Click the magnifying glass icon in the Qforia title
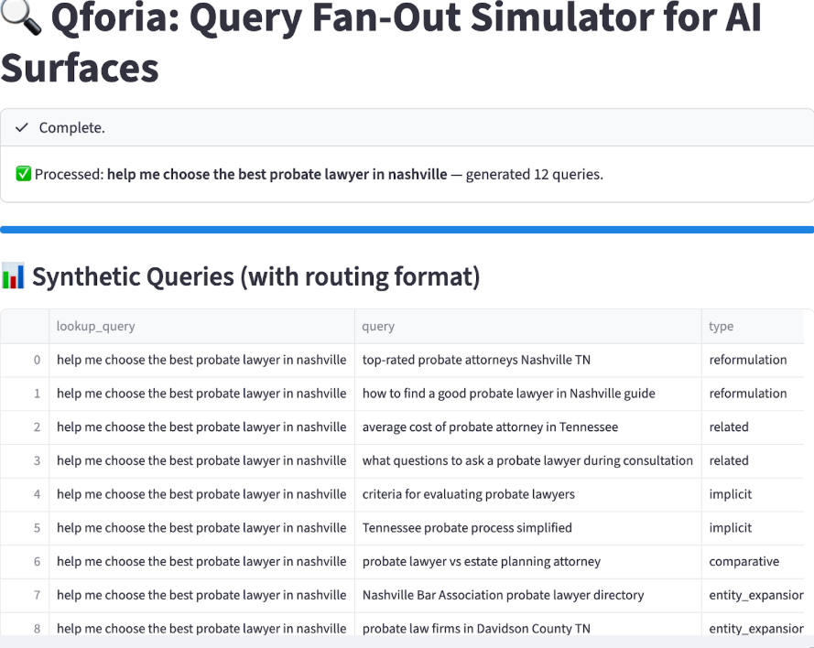Screen dimensions: 814x648 pyautogui.click(x=20, y=18)
